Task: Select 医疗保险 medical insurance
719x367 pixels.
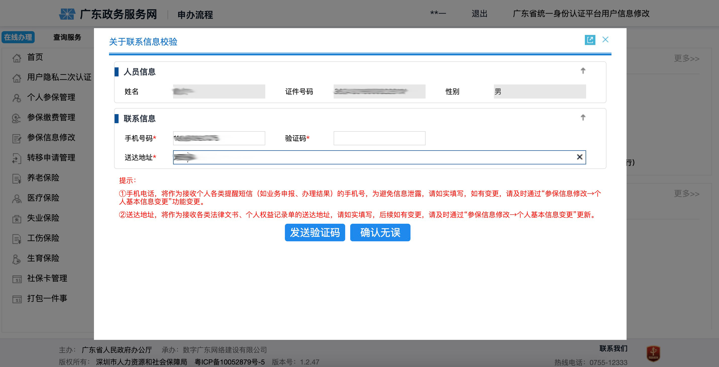Action: 43,198
